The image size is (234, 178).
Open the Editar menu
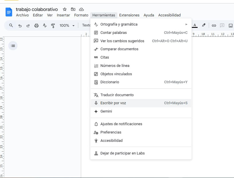38,15
